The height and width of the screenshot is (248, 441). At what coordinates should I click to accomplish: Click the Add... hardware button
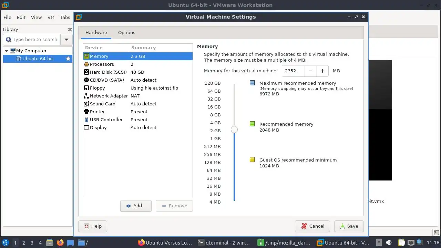(136, 206)
